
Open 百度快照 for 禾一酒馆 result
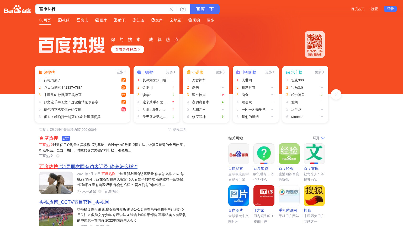112,191
